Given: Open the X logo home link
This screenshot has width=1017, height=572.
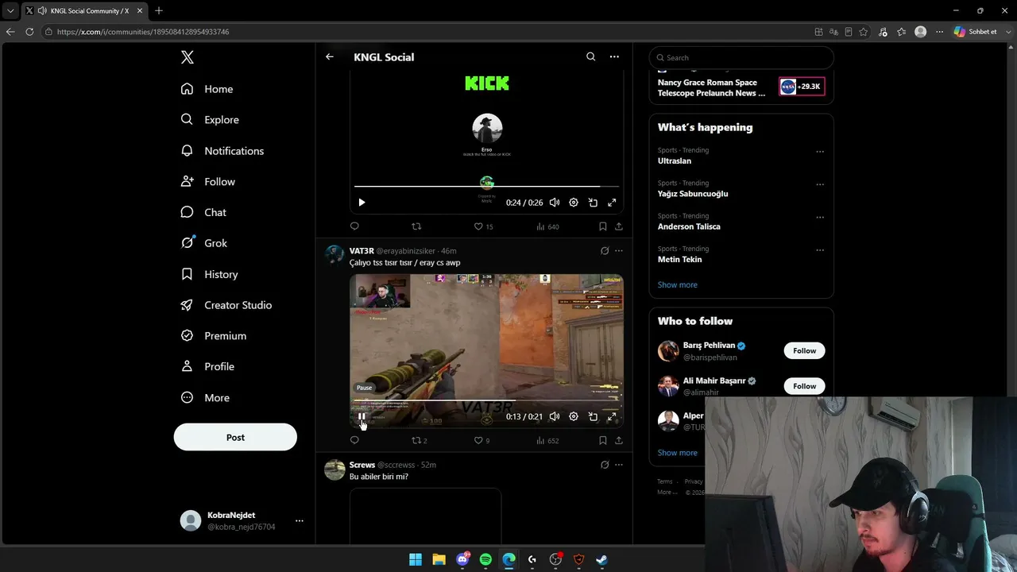Looking at the screenshot, I should 188,57.
